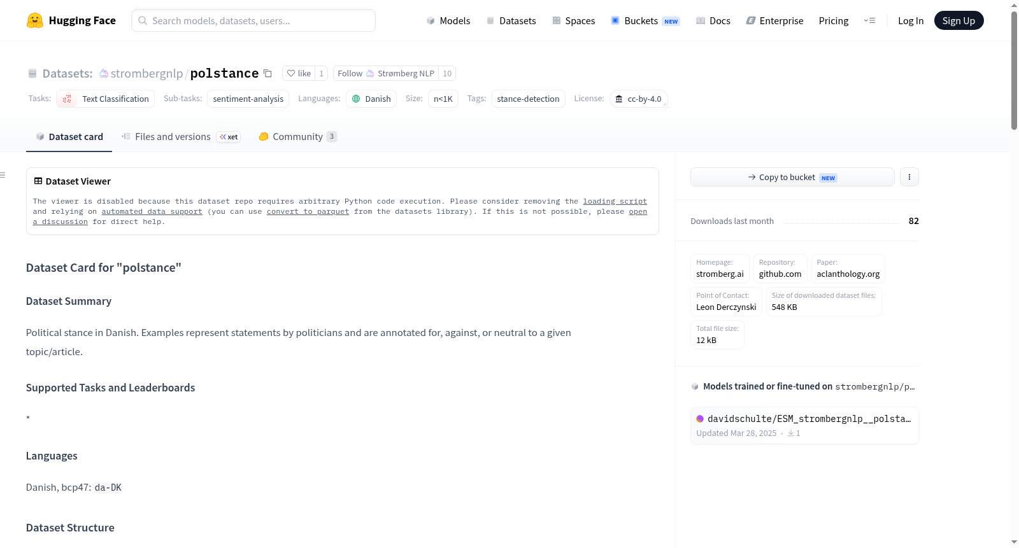Open the three-dot more options menu
This screenshot has height=548, width=1019.
(x=909, y=177)
